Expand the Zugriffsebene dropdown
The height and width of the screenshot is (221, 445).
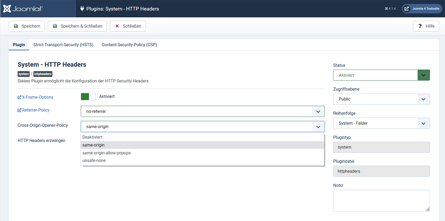(381, 99)
